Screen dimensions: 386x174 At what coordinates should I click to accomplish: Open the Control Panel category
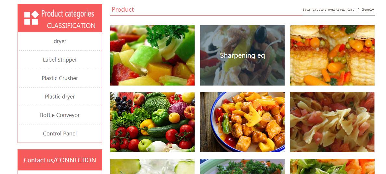pos(60,133)
